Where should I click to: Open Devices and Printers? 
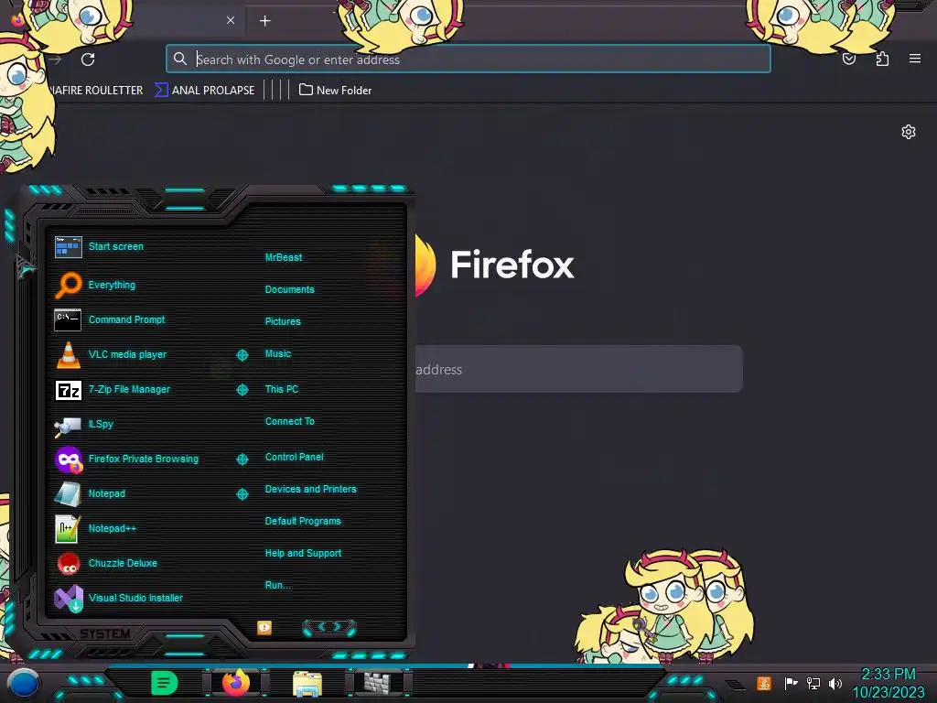pos(310,489)
